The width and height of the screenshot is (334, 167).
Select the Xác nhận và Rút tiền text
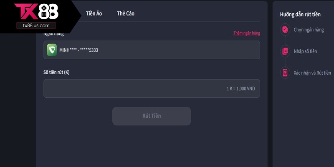point(312,73)
